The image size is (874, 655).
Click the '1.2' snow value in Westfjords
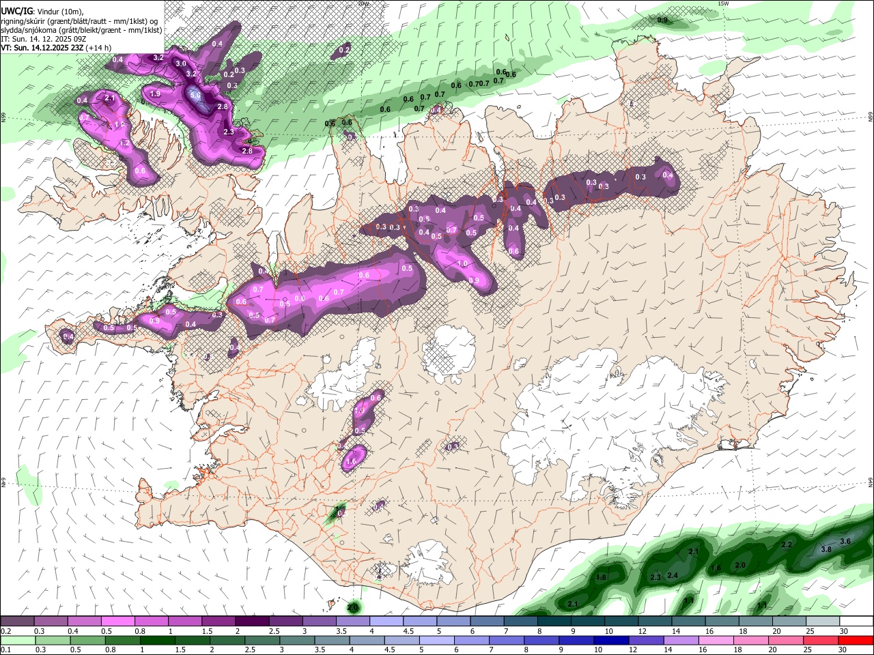pos(124,143)
